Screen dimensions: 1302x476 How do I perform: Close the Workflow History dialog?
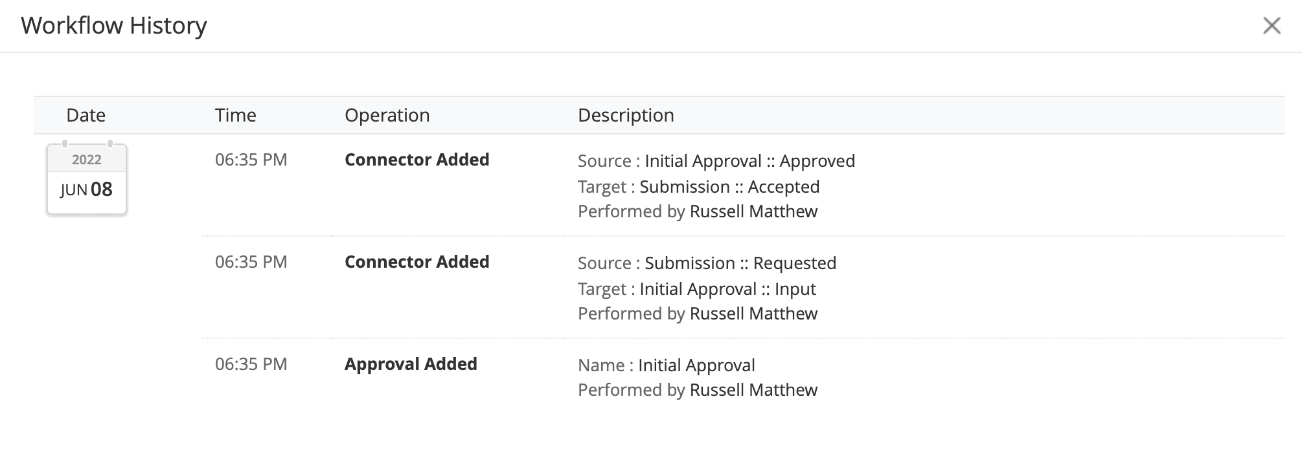[1272, 26]
